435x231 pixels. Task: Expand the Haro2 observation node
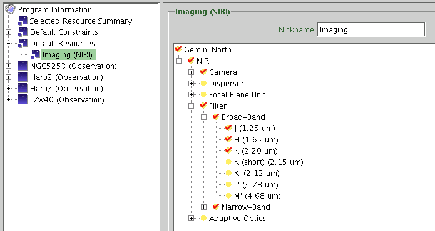[x=8, y=77]
